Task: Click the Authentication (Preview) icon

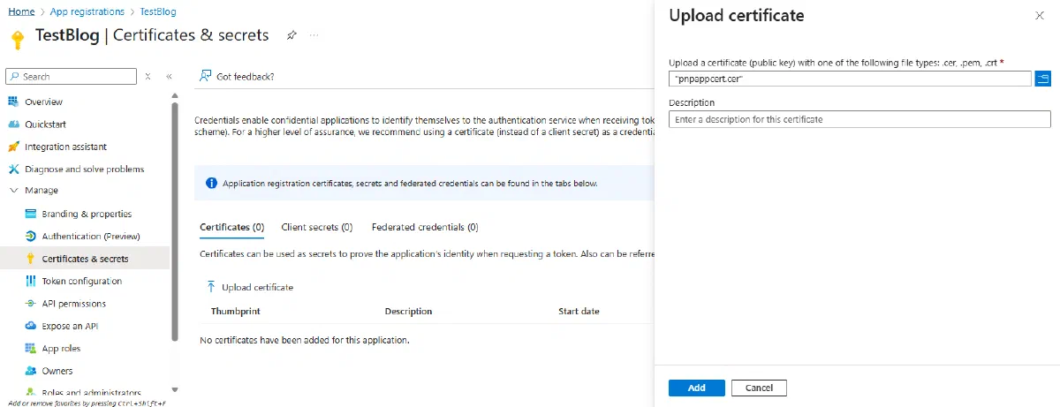Action: (x=31, y=236)
